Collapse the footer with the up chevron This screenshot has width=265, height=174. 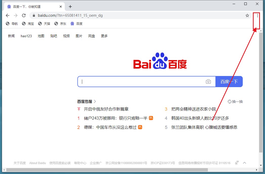tap(244, 163)
